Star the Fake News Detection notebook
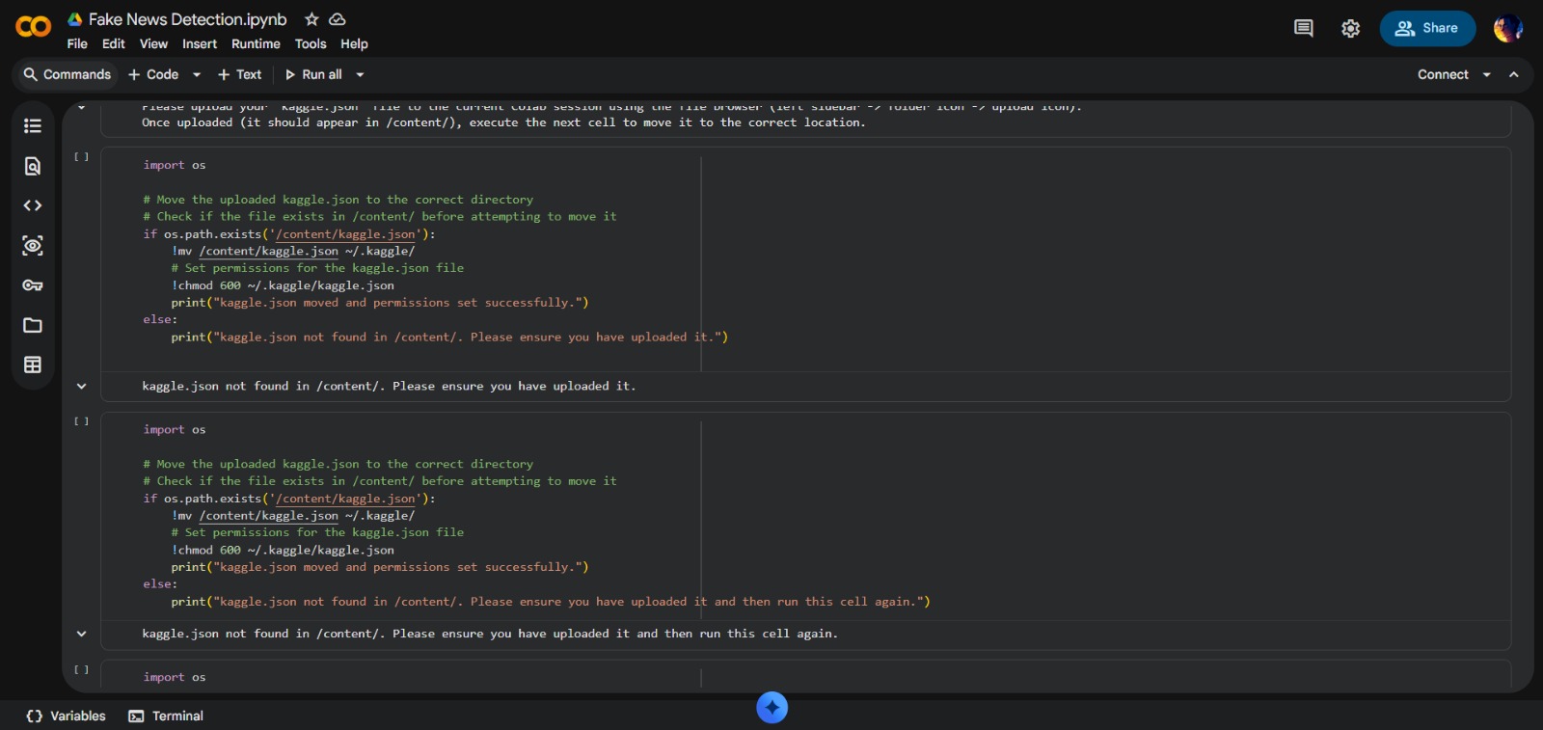Image resolution: width=1543 pixels, height=730 pixels. pyautogui.click(x=311, y=19)
